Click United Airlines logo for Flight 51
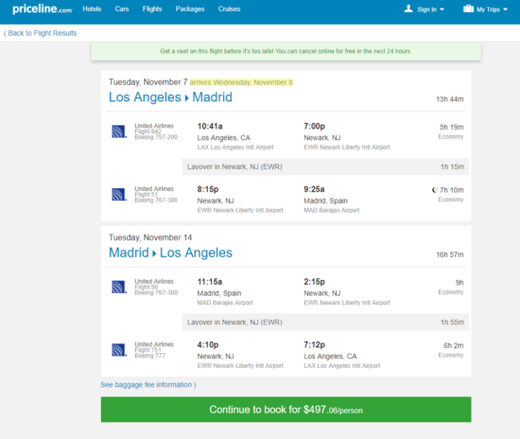The image size is (520, 439). 119,195
